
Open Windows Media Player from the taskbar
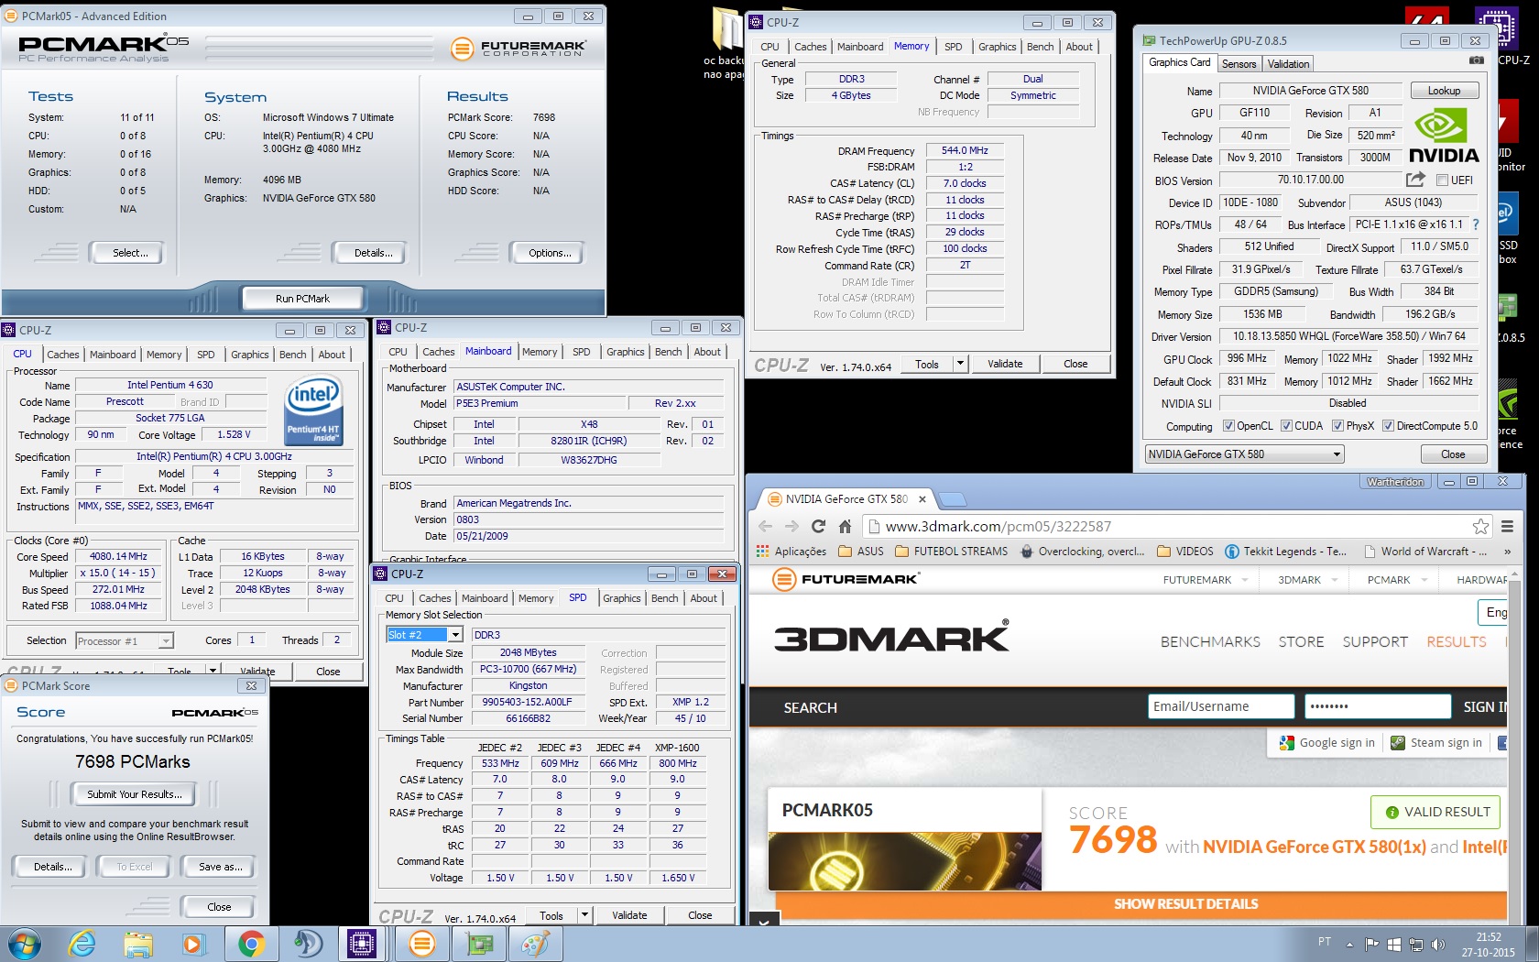pos(193,944)
